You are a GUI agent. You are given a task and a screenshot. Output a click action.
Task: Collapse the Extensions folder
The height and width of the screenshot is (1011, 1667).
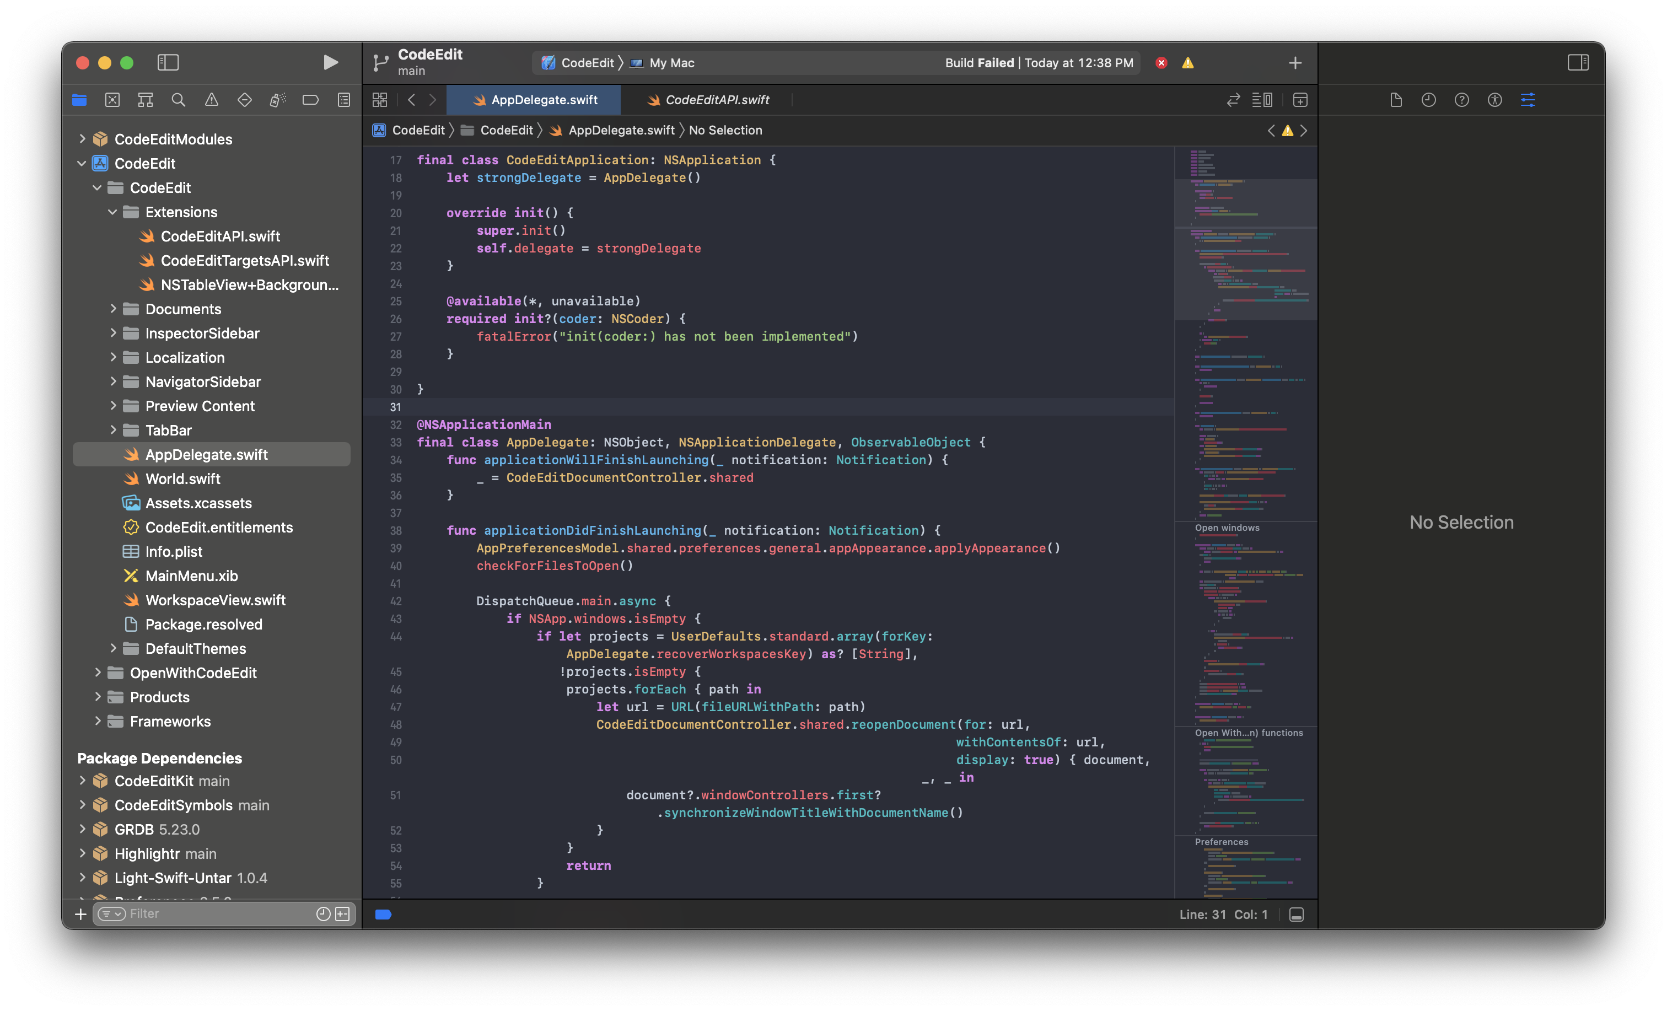coord(112,212)
